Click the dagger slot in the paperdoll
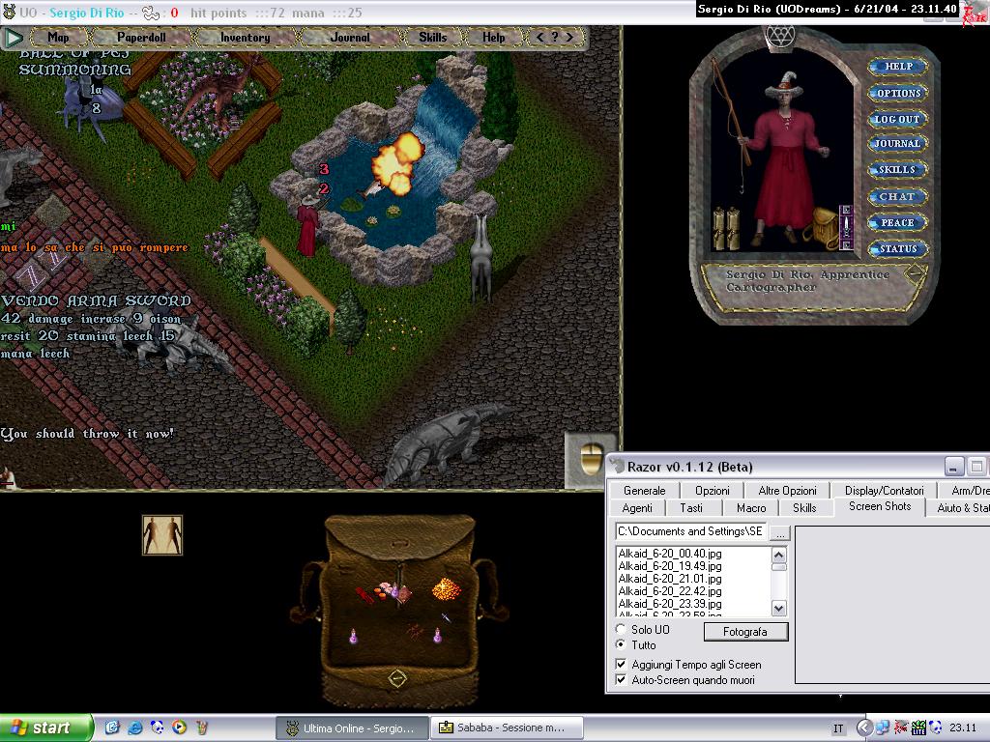 [845, 228]
